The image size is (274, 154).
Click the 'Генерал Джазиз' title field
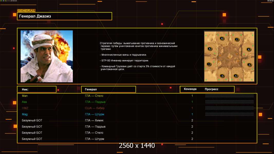64,16
